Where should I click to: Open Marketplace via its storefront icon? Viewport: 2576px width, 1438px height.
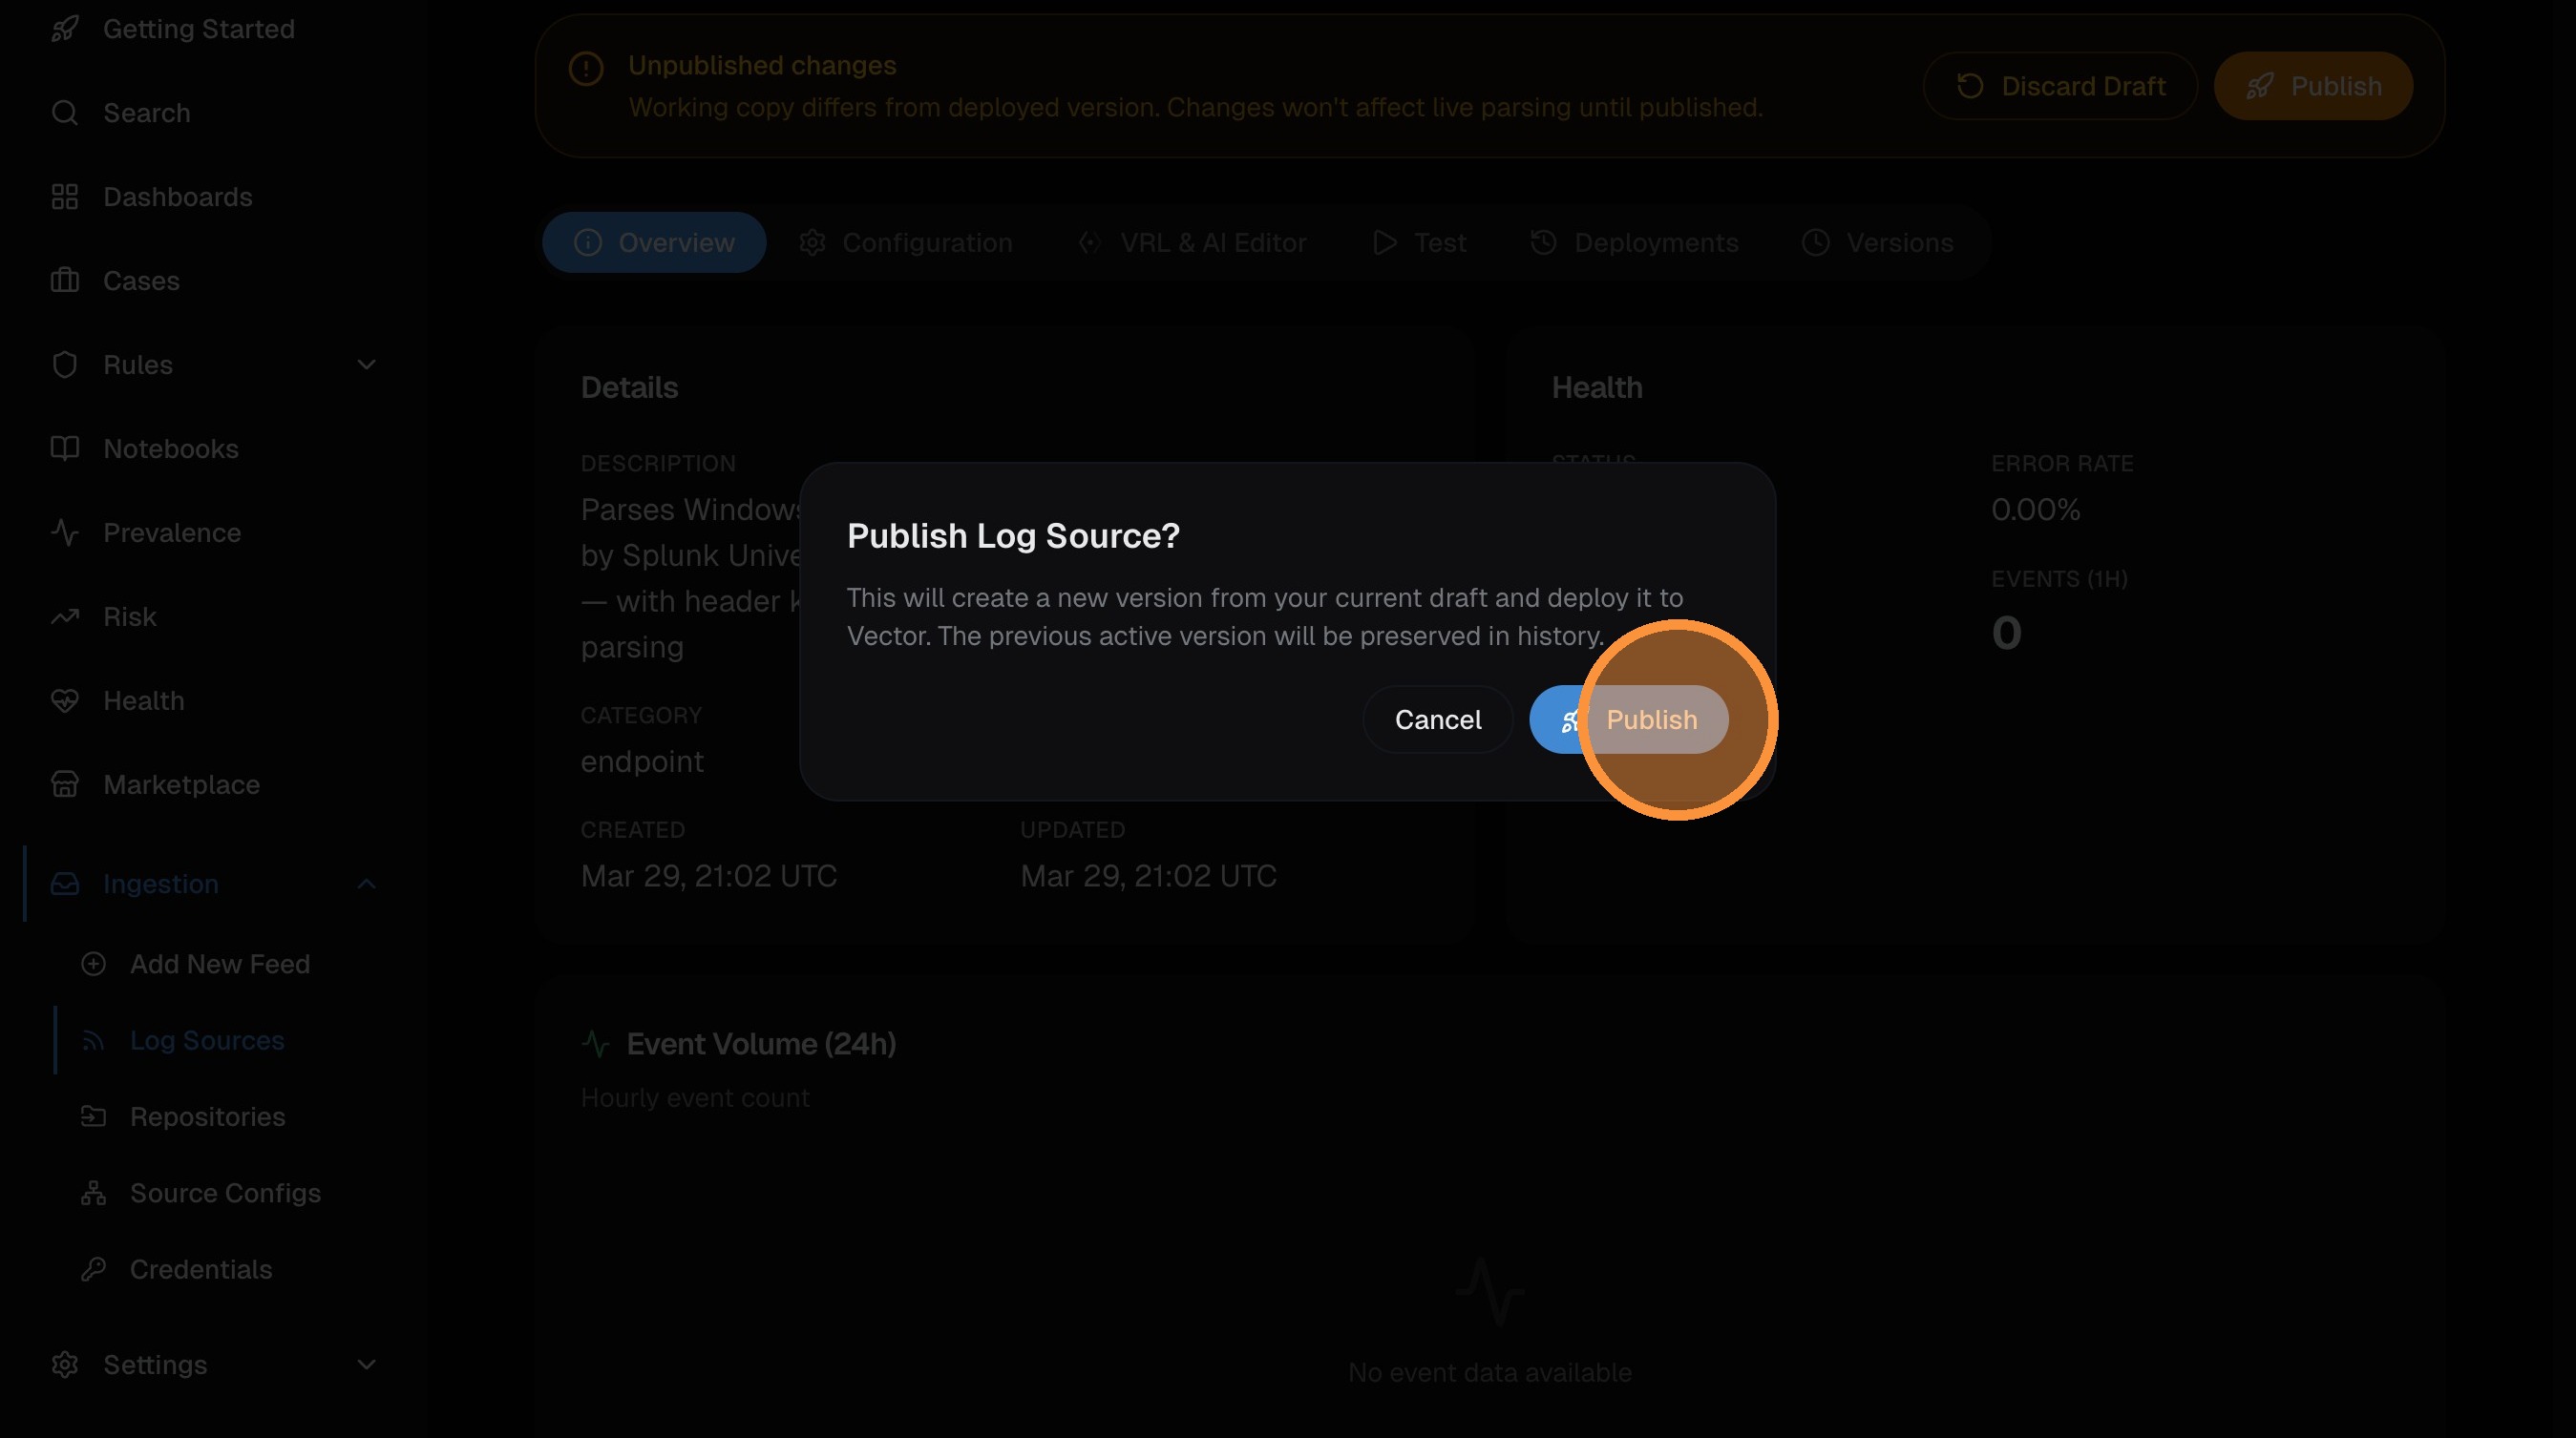65,784
